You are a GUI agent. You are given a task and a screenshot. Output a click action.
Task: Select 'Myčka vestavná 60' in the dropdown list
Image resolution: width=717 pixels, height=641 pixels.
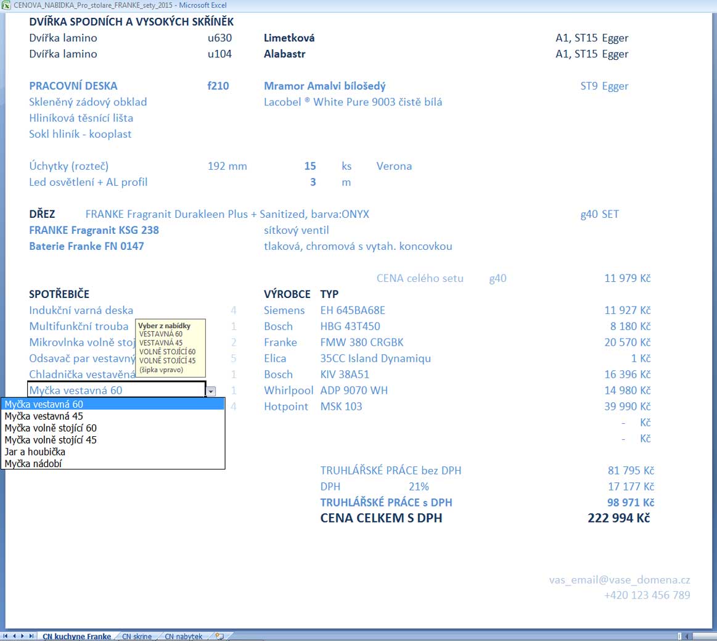click(x=113, y=404)
